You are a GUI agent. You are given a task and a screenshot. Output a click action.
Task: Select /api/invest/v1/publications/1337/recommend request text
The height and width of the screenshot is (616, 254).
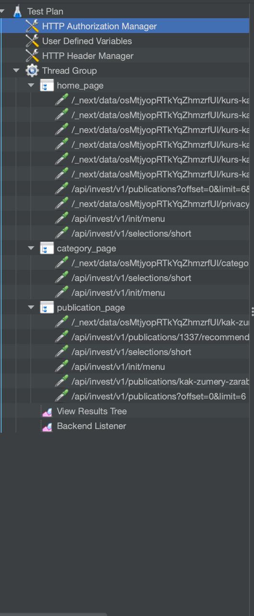pyautogui.click(x=161, y=337)
